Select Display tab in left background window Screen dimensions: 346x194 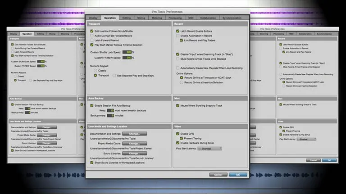tap(14, 34)
